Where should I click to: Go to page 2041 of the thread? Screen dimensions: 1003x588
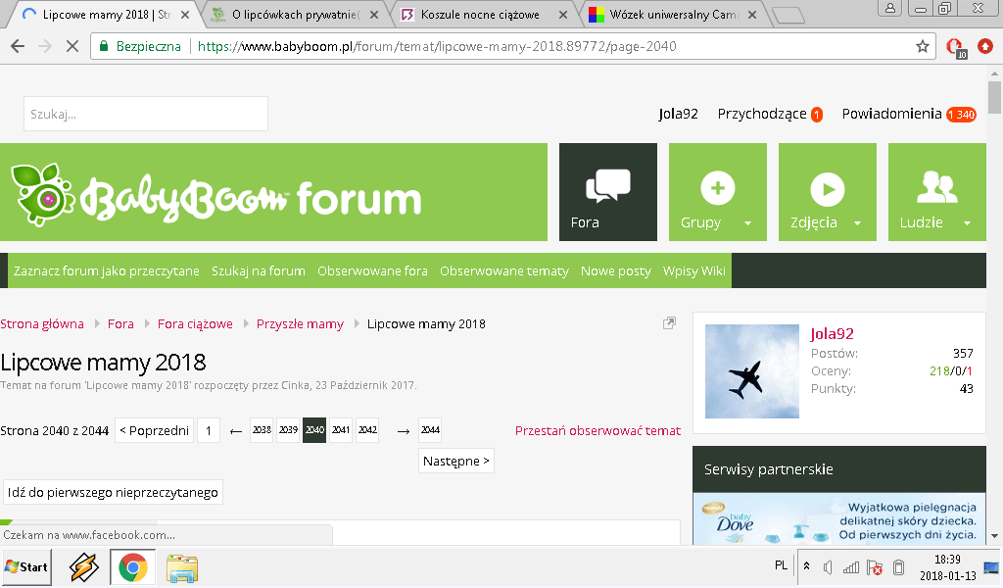point(341,430)
